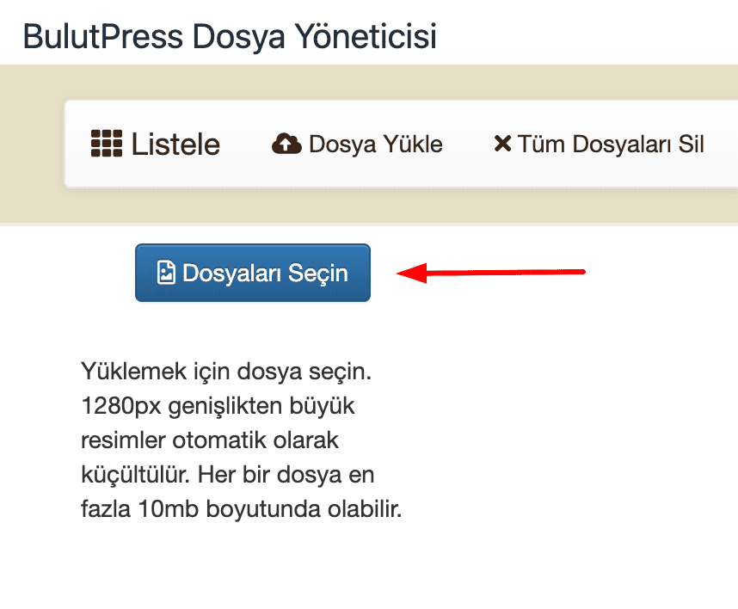Click the Tüm Dosyaları Sil text label
The width and height of the screenshot is (738, 609).
[611, 144]
